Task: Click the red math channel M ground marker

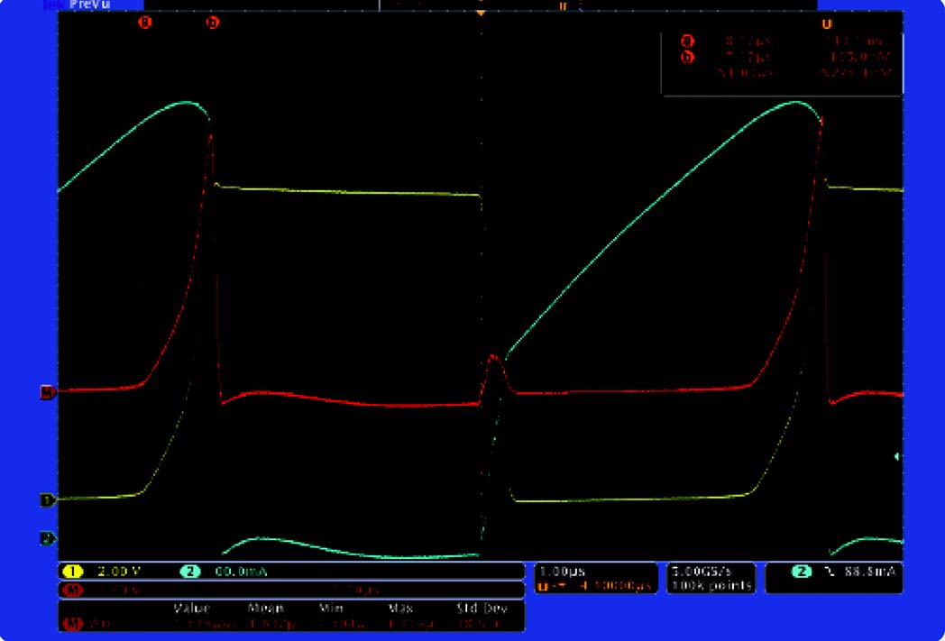Action: (47, 392)
